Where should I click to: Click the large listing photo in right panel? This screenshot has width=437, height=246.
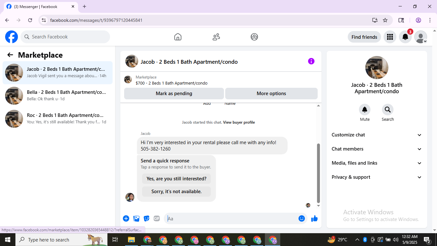point(377,68)
